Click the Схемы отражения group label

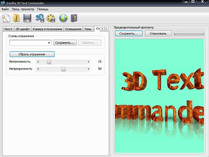(21, 36)
